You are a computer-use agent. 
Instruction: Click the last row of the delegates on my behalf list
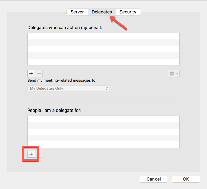104,62
